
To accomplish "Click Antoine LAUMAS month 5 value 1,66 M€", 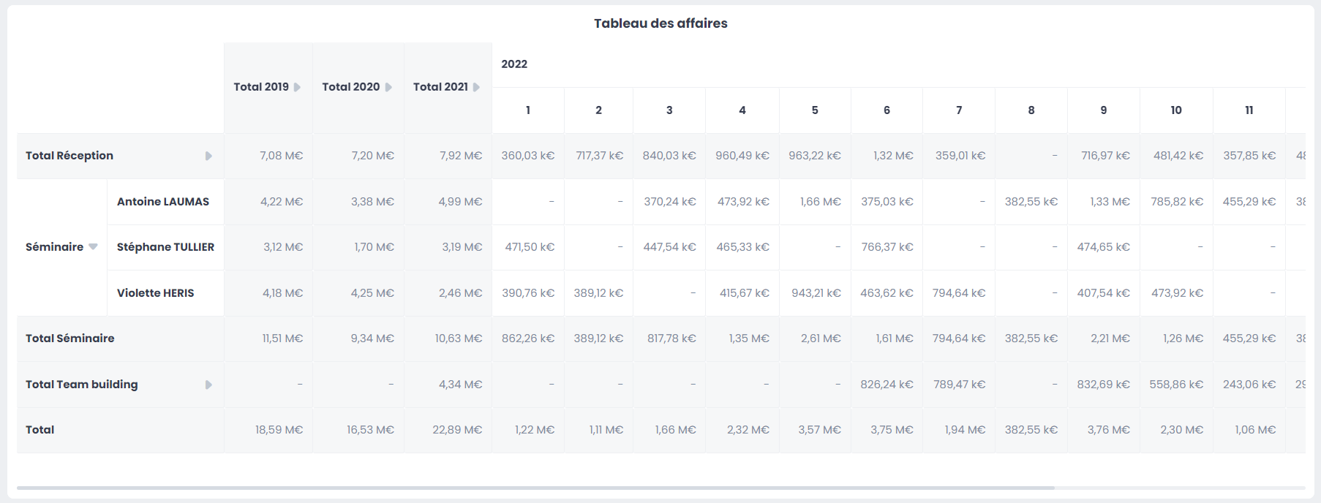I will point(820,202).
